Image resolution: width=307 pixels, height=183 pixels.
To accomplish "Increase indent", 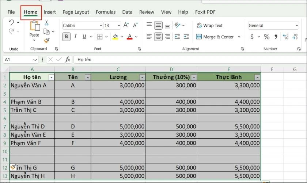I will [x=186, y=37].
